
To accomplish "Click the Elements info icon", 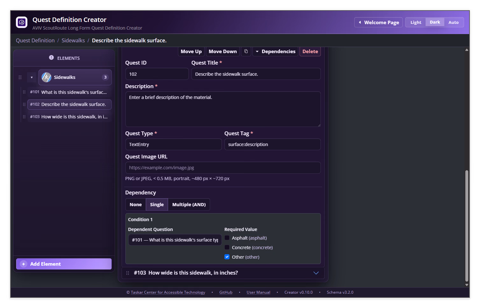I will 51,58.
